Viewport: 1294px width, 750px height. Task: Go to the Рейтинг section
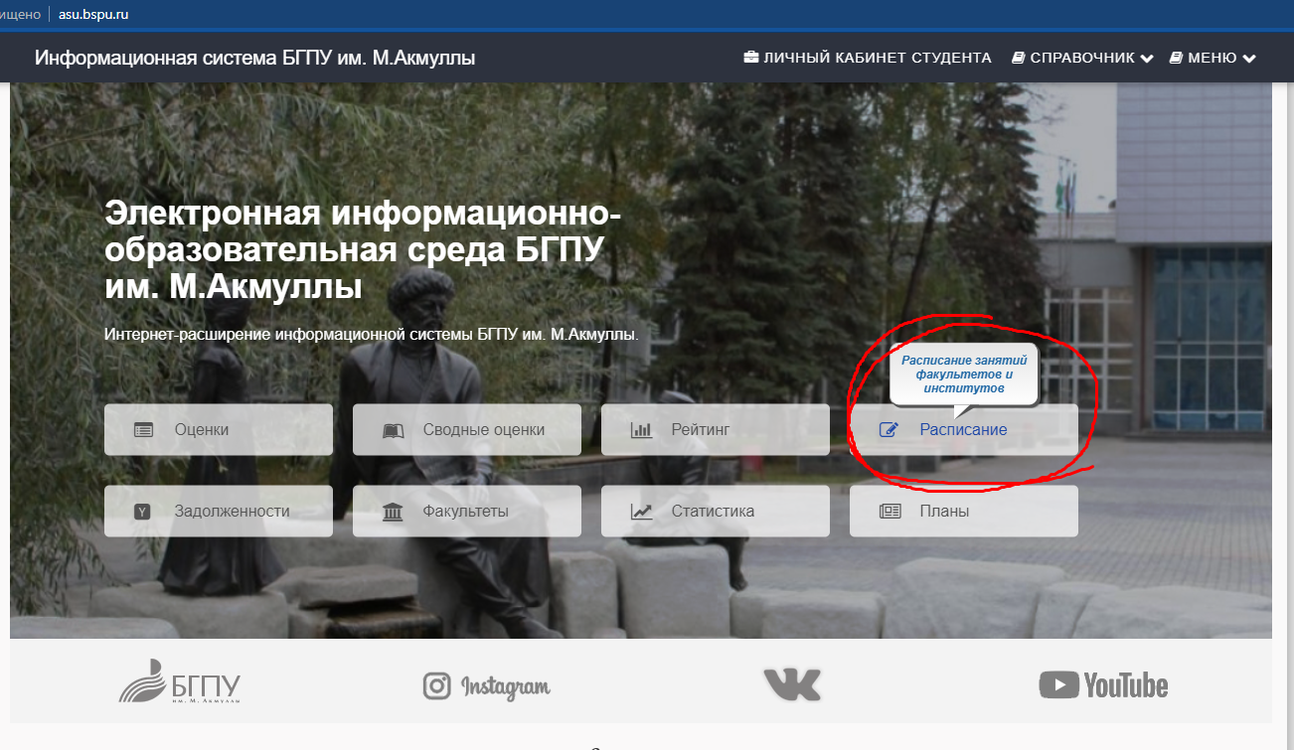point(700,430)
